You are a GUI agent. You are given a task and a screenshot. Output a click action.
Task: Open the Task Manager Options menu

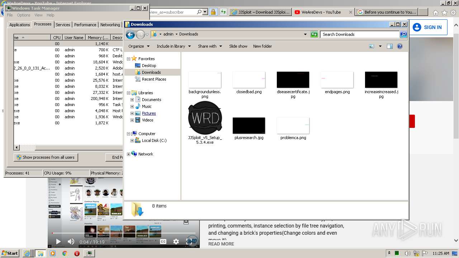(23, 15)
